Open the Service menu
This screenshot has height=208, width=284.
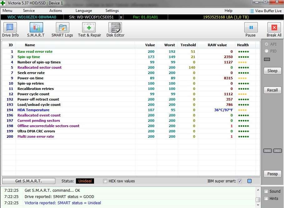29,11
